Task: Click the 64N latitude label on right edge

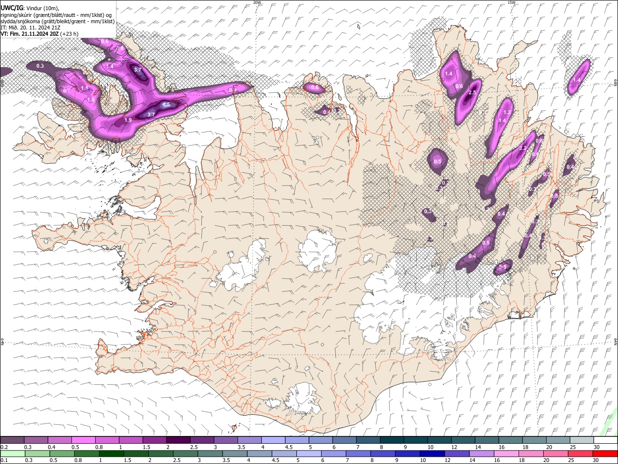Action: point(616,341)
